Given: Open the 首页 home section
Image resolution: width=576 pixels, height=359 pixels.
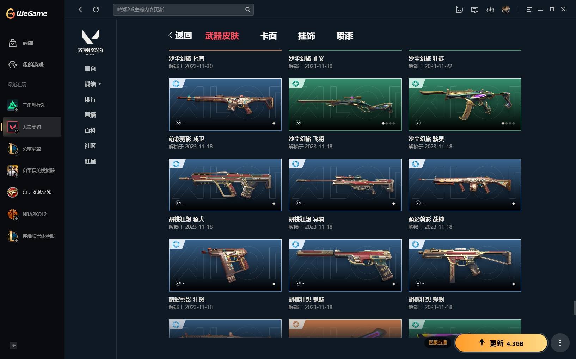Looking at the screenshot, I should pyautogui.click(x=90, y=68).
